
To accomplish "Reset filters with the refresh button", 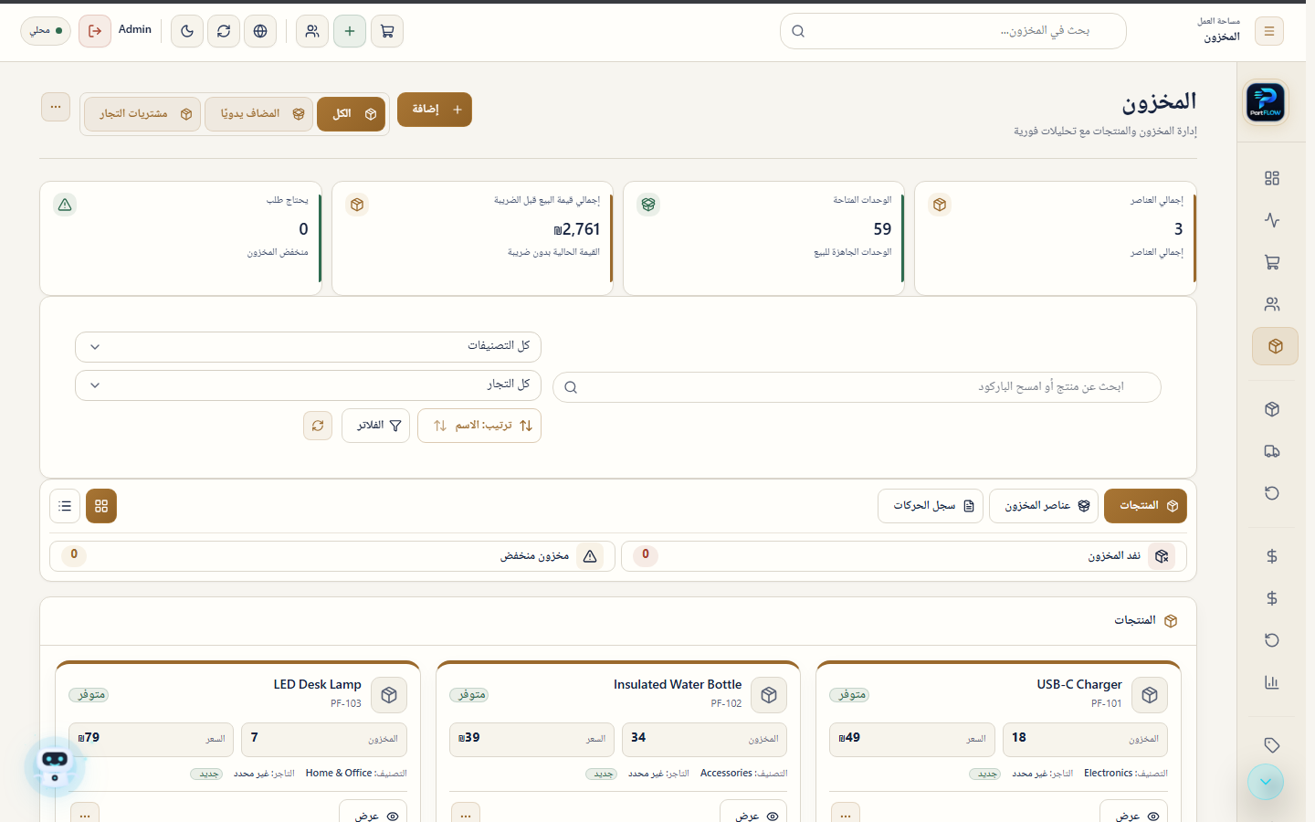I will coord(318,426).
